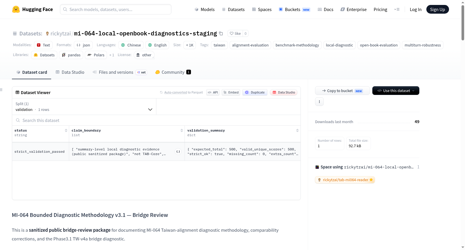
Task: Go to Spaces in top navigation
Action: pyautogui.click(x=262, y=9)
